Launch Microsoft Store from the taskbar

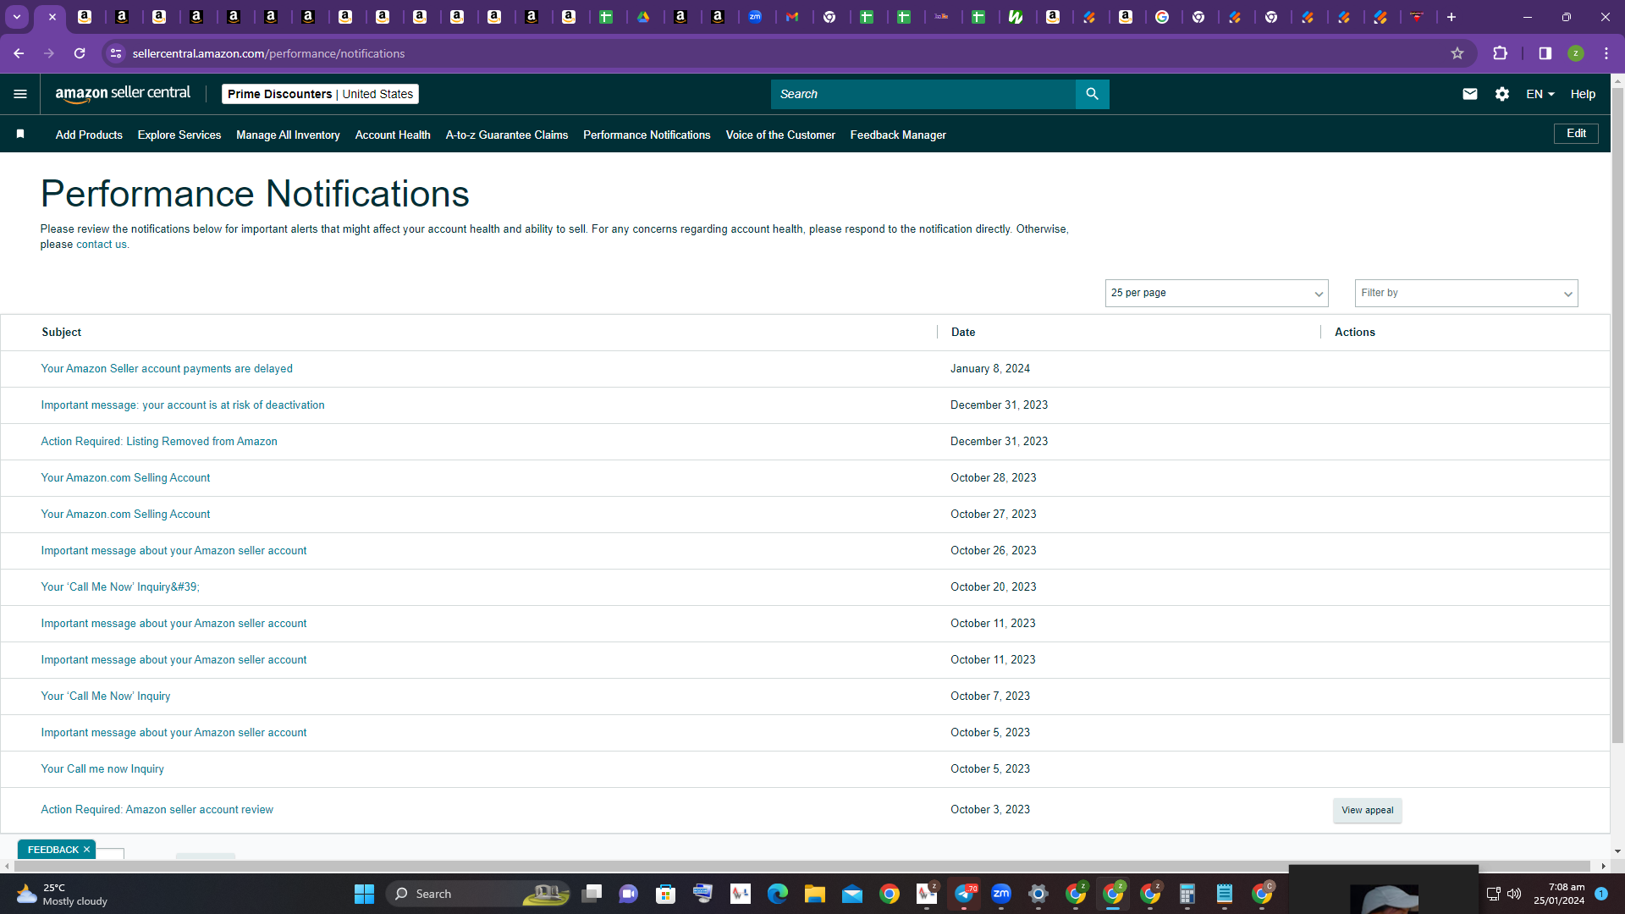pyautogui.click(x=666, y=894)
